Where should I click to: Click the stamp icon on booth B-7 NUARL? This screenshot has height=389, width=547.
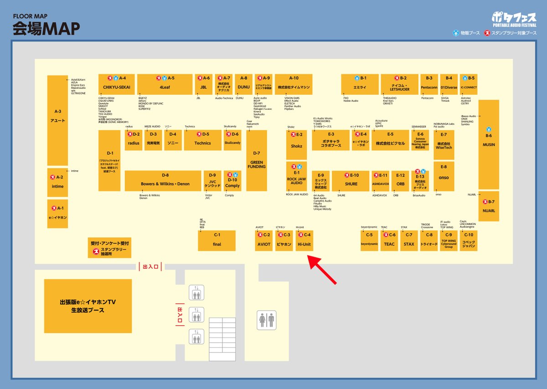[485, 202]
